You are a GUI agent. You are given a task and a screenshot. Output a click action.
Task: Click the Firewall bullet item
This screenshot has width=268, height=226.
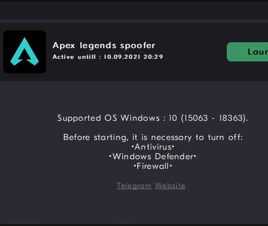(x=153, y=166)
